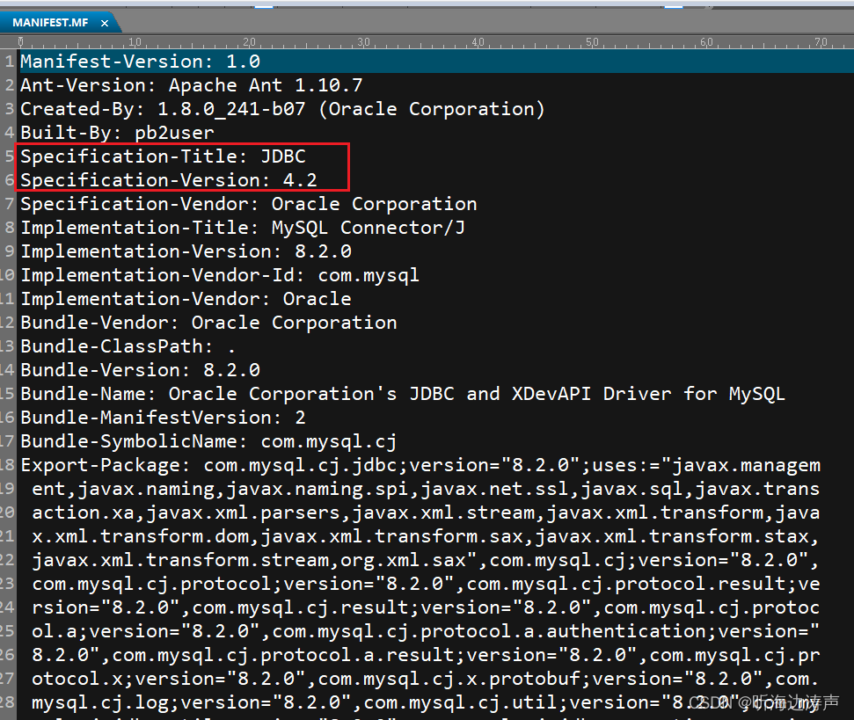Click the 'Bundle-ManifestVersion: 2' line
The width and height of the screenshot is (854, 720).
click(x=164, y=417)
